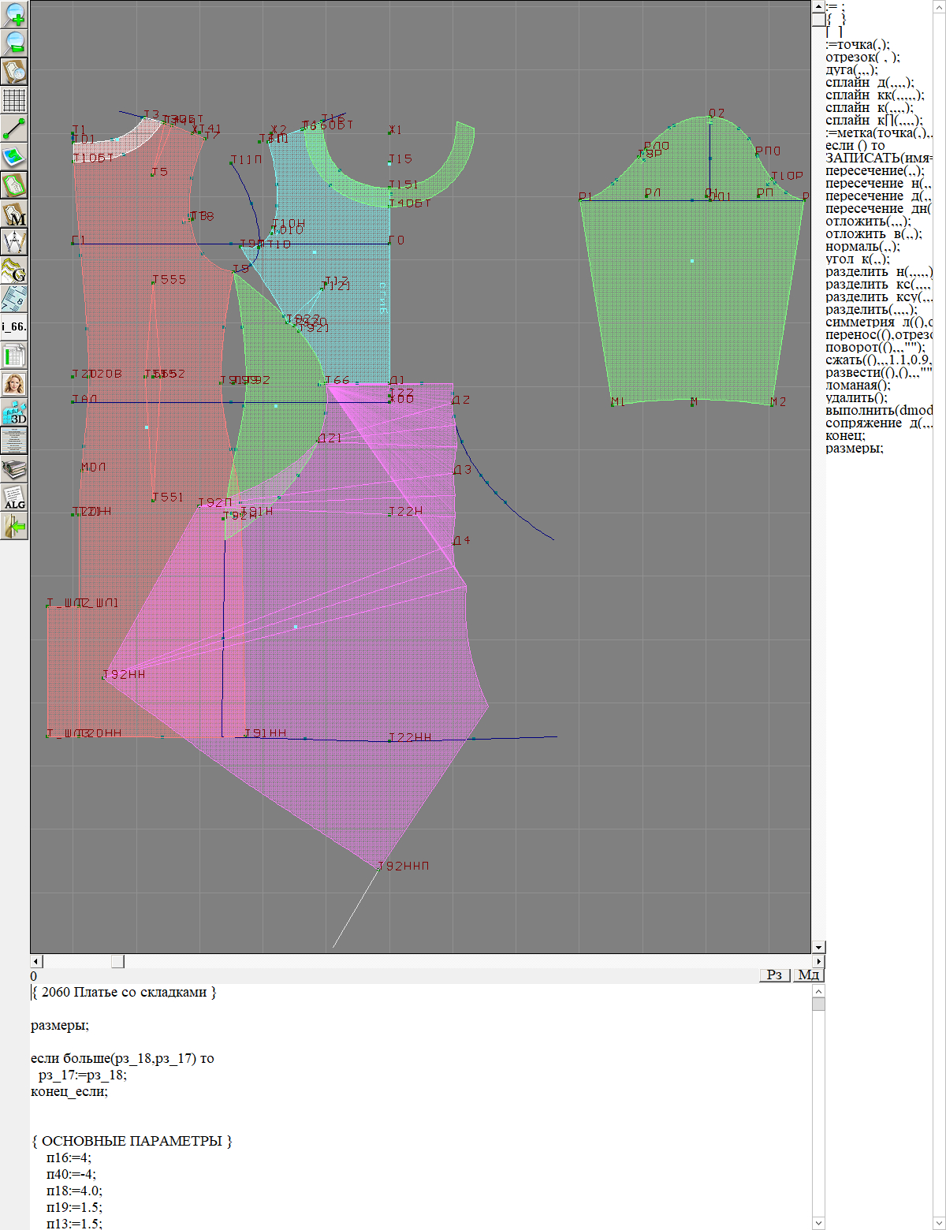Open the pattern with letter M icon

pyautogui.click(x=14, y=214)
